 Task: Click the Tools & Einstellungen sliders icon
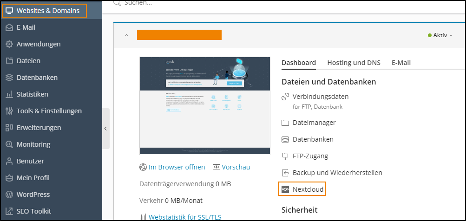[x=9, y=111]
